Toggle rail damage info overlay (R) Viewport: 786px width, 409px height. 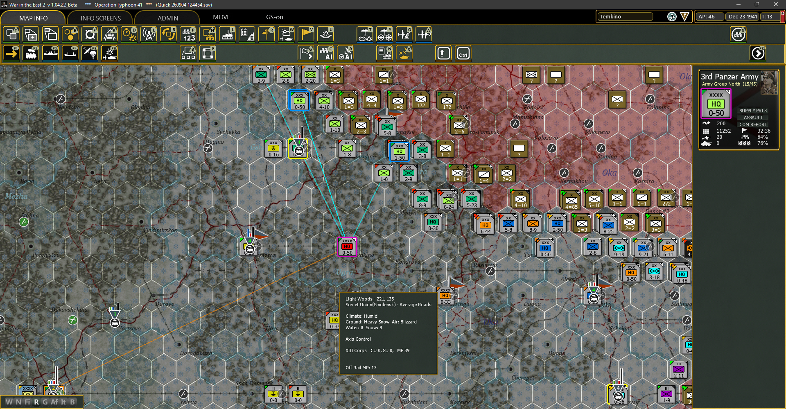click(x=110, y=34)
